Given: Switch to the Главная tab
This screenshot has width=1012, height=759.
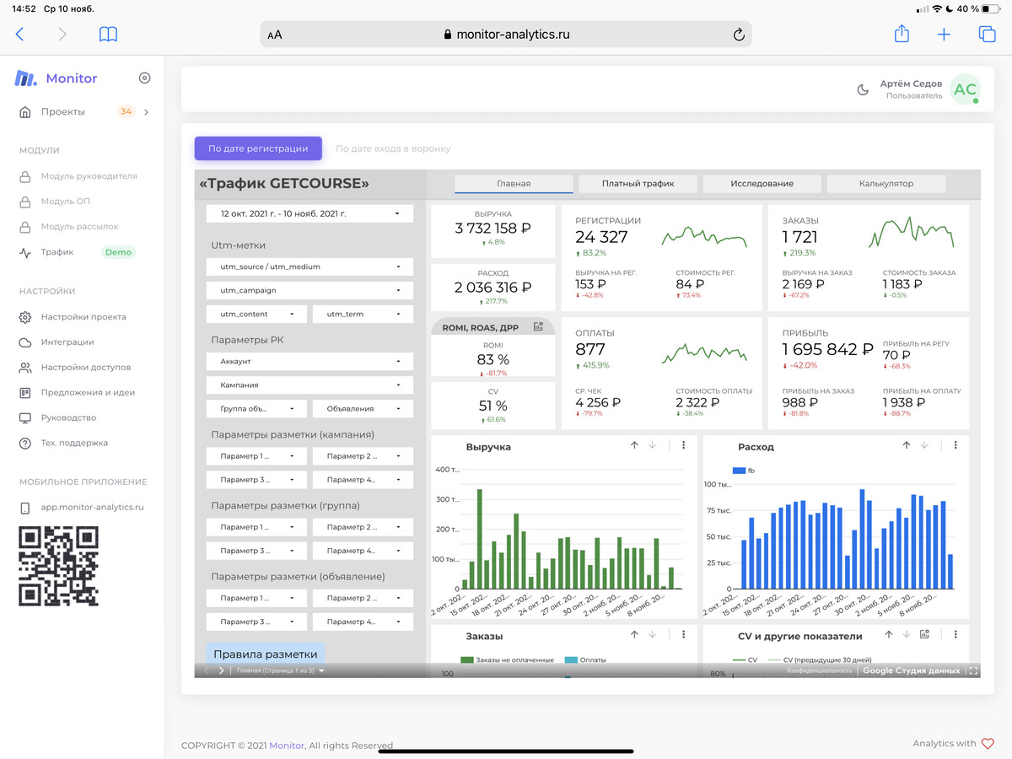Looking at the screenshot, I should click(514, 184).
